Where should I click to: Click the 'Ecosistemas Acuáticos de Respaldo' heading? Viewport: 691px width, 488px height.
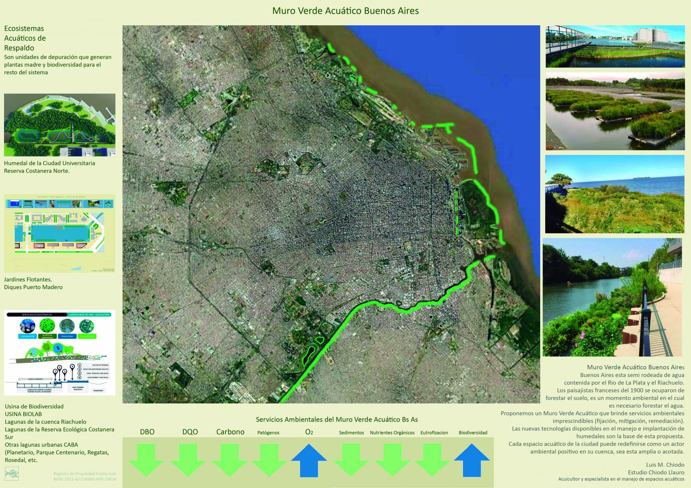(25, 38)
